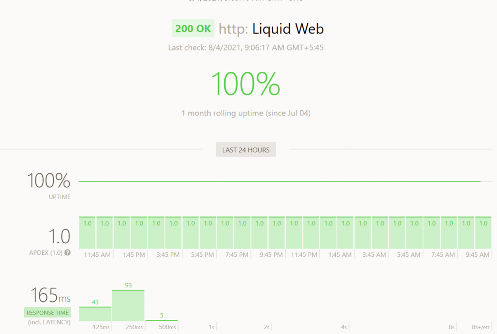
Task: Click the 5:45 AM time label
Action: pyautogui.click(x=409, y=255)
